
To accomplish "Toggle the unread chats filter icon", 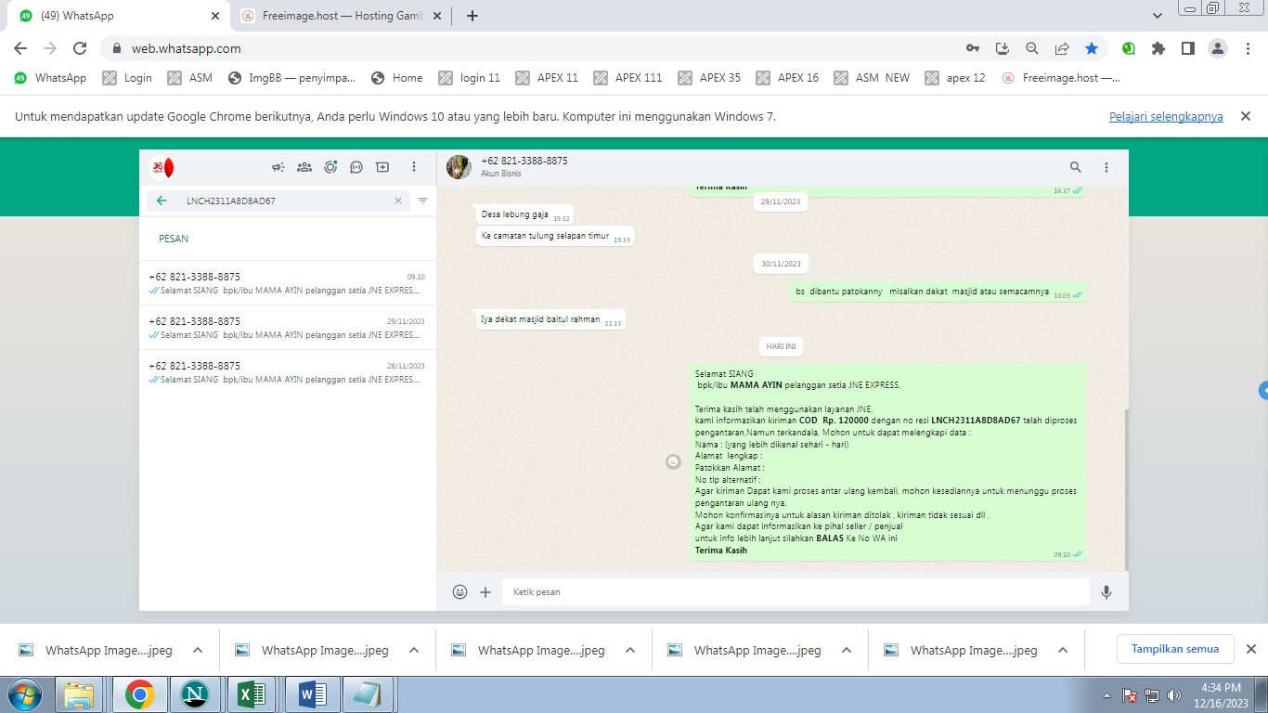I will pos(423,201).
